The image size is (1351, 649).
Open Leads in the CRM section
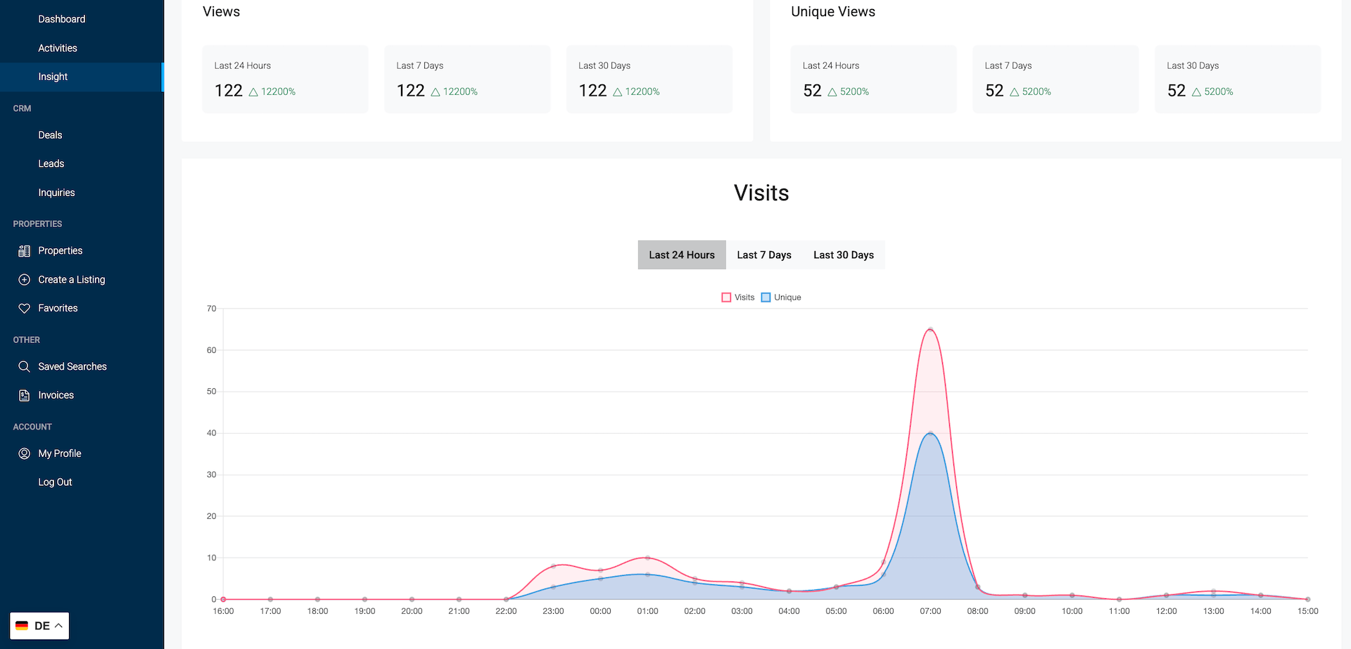pos(51,164)
